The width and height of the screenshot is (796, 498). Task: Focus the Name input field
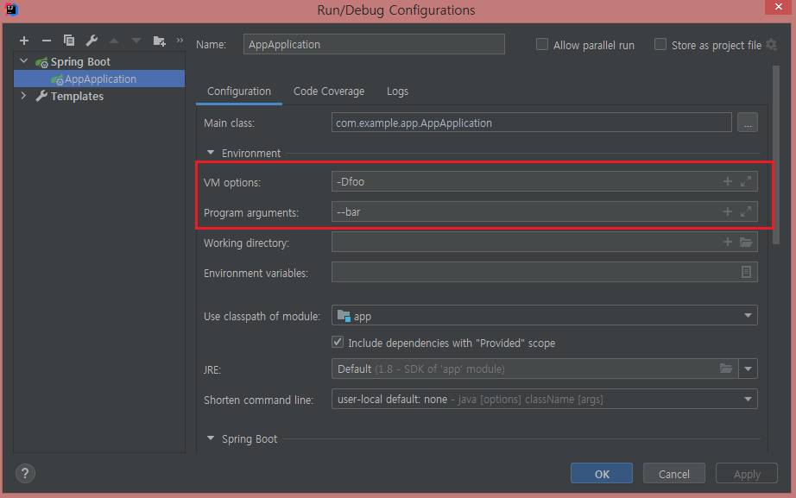(x=374, y=44)
